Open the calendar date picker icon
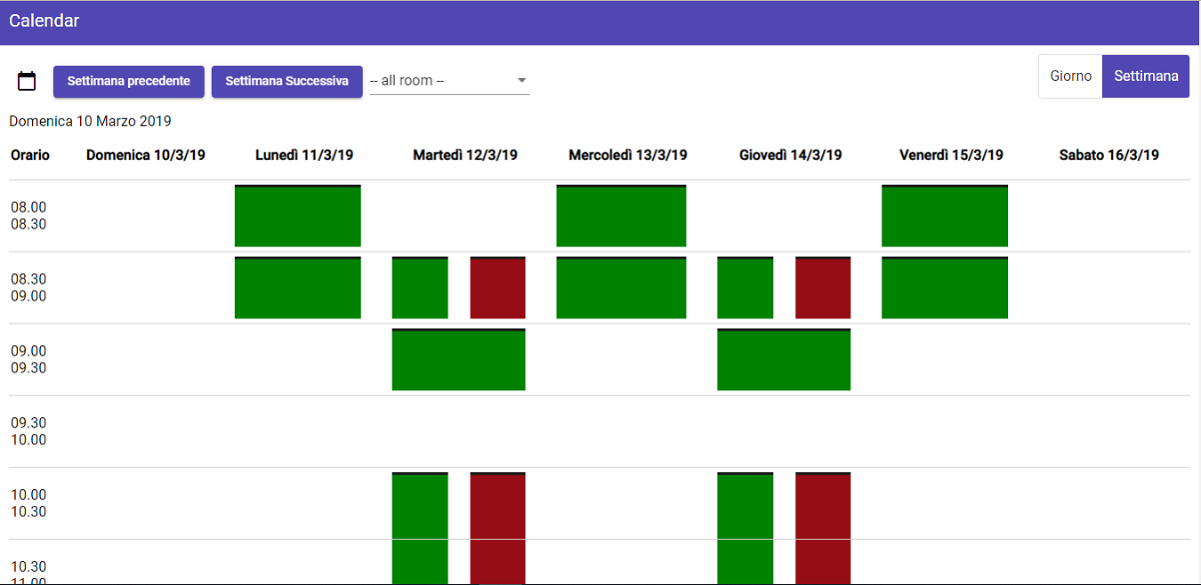This screenshot has height=585, width=1201. (x=27, y=81)
